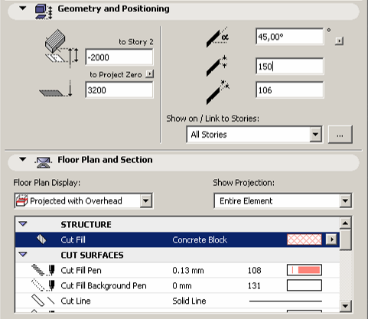Click the elevation to project zero icon

click(56, 89)
